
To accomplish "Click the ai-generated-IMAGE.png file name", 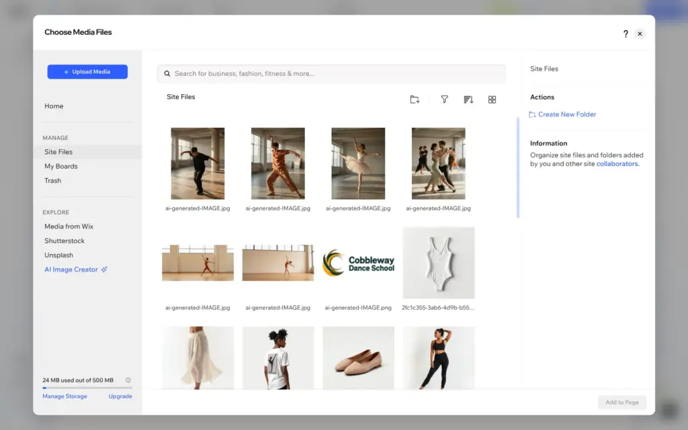I will (358, 308).
